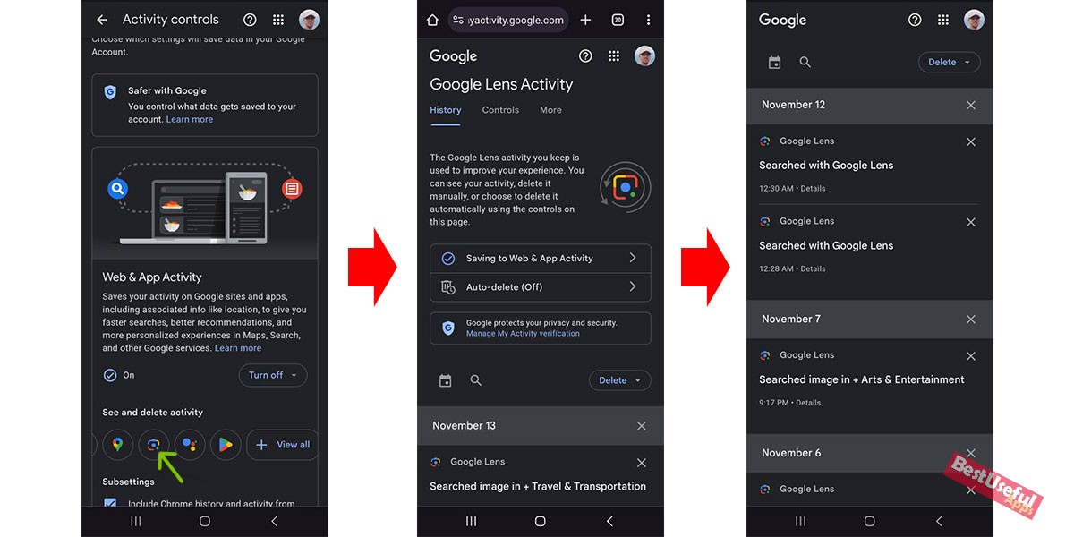Tap the myactivity.google.com address bar
Viewport: 1074px width, 537px height.
coord(507,20)
